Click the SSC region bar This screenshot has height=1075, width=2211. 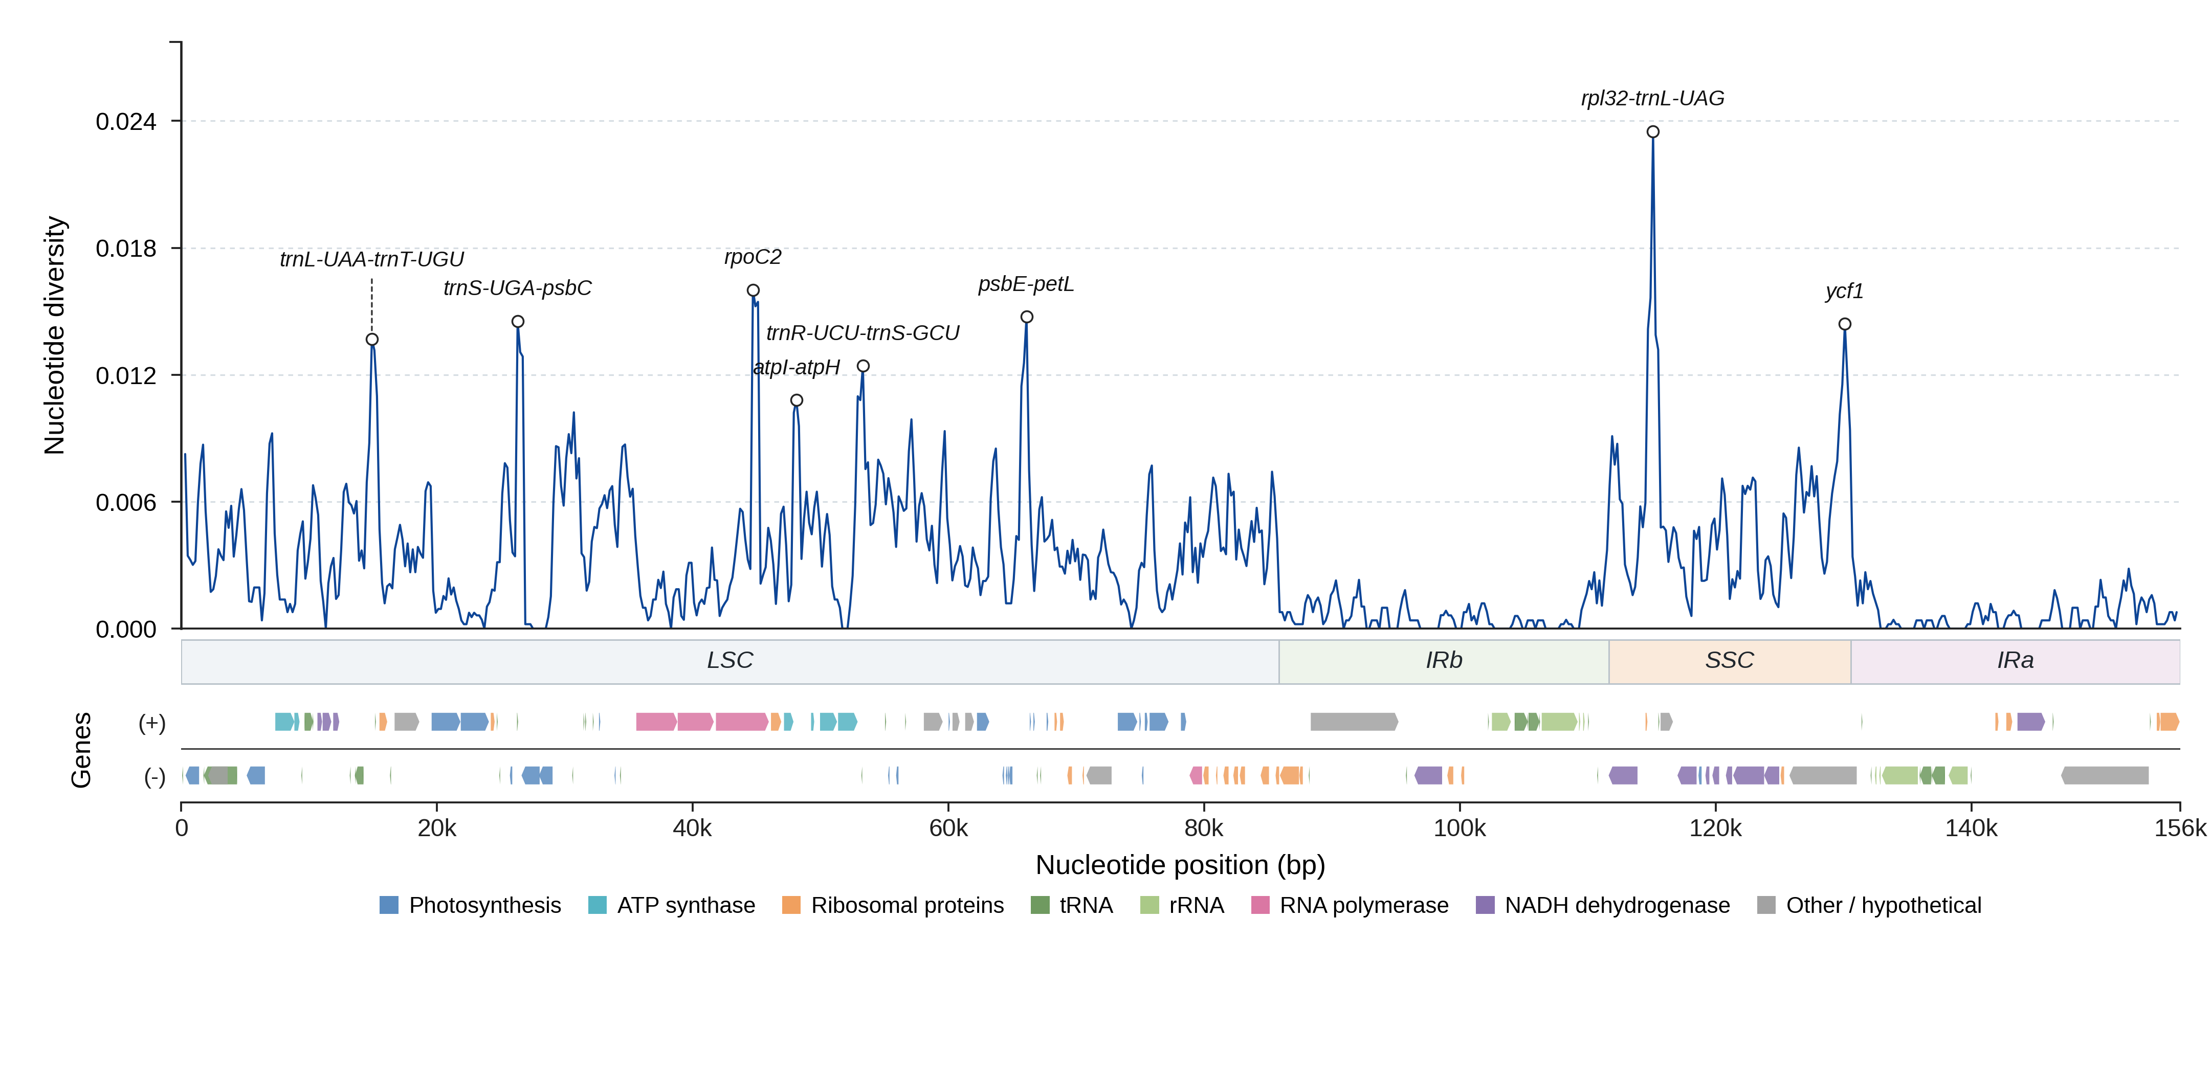[1730, 661]
